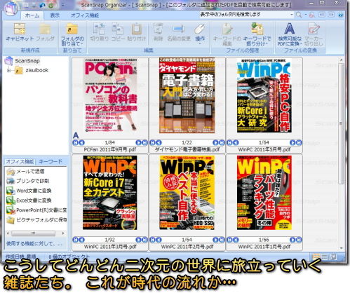350x293 pixels.
Task: Create a new キャビネット
Action: (20, 32)
